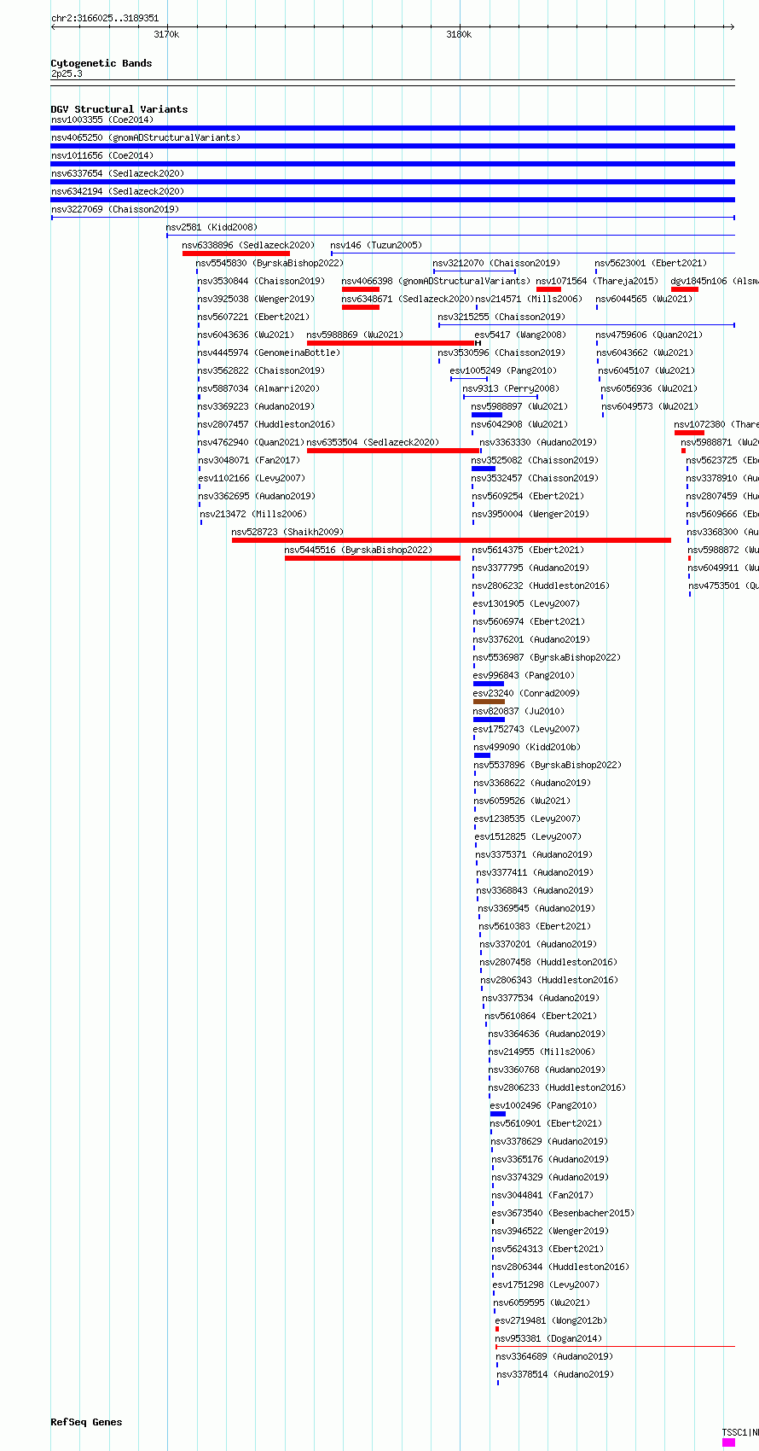Viewport: 759px width, 1451px height.
Task: Click blue bar under nsv3525082 (Chaisson2019)
Action: coord(484,469)
